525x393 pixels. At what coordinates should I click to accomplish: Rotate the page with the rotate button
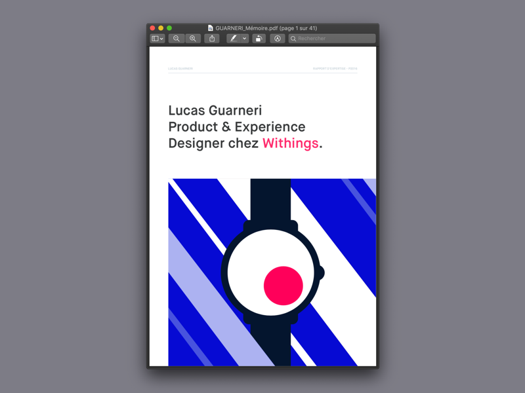(259, 39)
